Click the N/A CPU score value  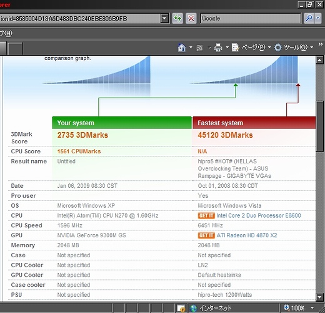(202, 151)
